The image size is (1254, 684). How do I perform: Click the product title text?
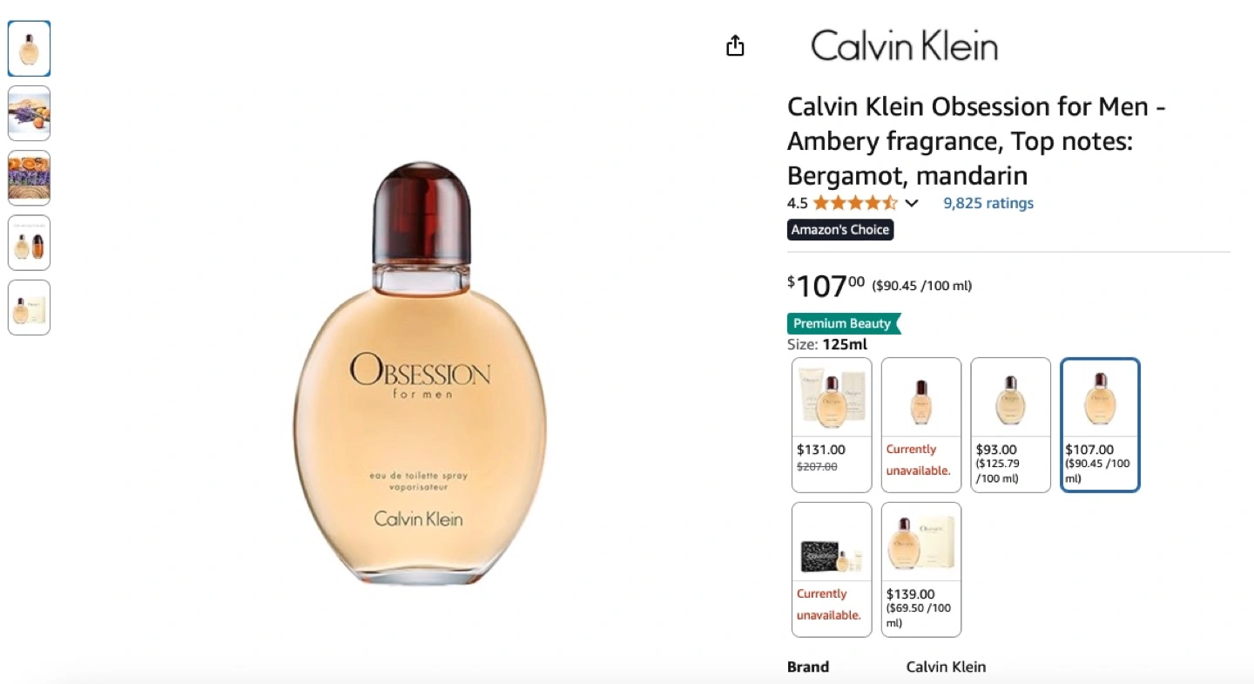click(x=976, y=141)
